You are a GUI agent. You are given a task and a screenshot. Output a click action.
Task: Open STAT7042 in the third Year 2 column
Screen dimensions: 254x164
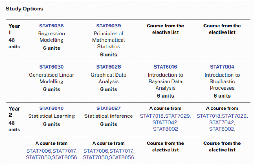165,122
